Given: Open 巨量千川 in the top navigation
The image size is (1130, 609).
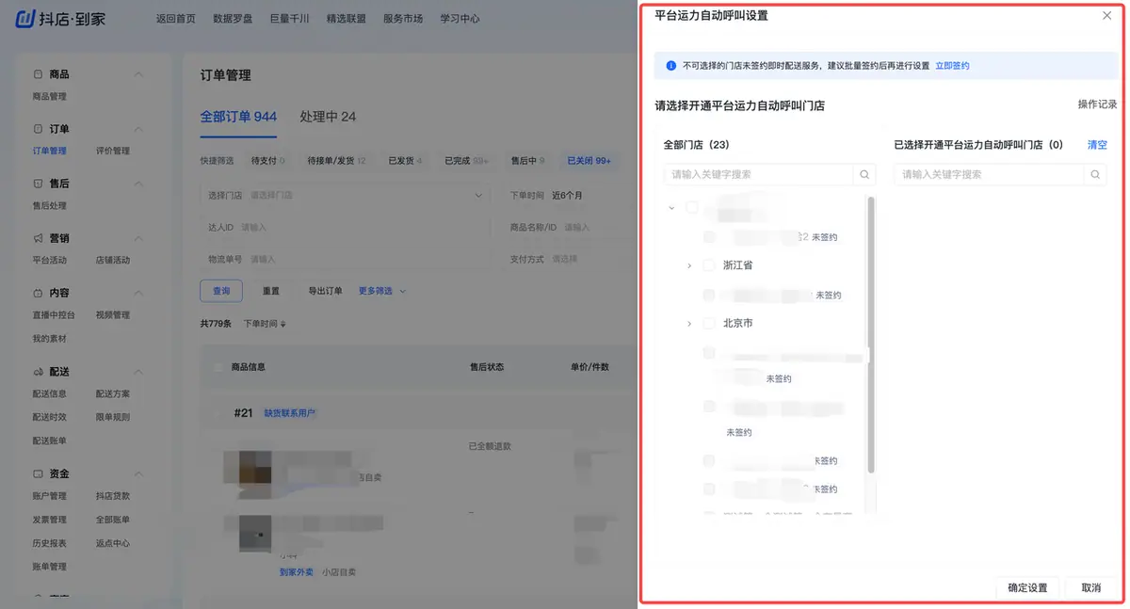Looking at the screenshot, I should click(289, 19).
